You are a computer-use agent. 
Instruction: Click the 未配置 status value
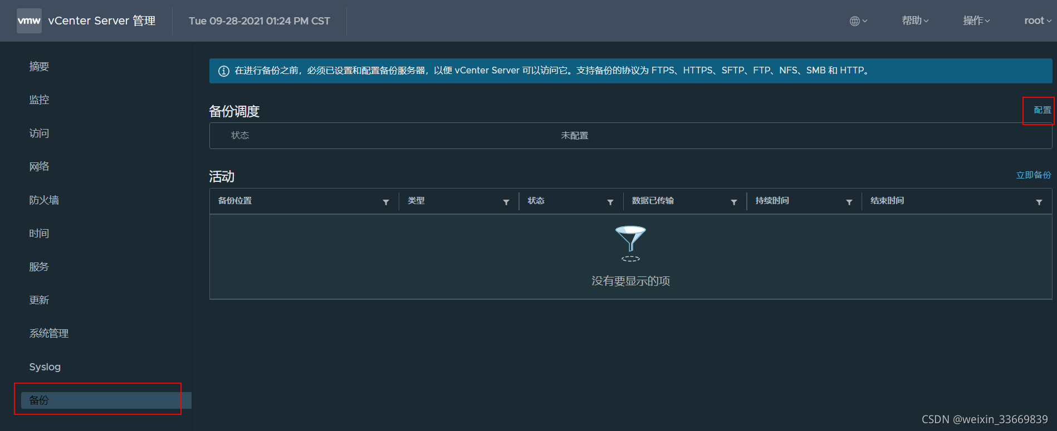(575, 136)
